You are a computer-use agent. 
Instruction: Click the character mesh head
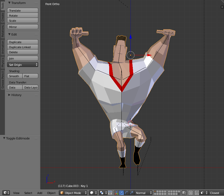pyautogui.click(x=120, y=49)
